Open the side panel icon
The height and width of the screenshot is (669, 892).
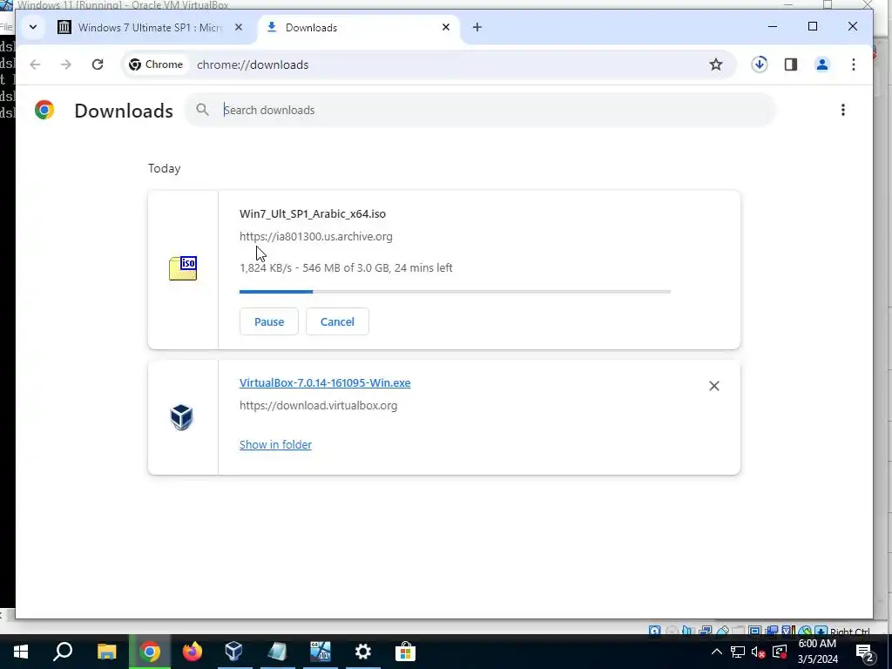point(791,64)
